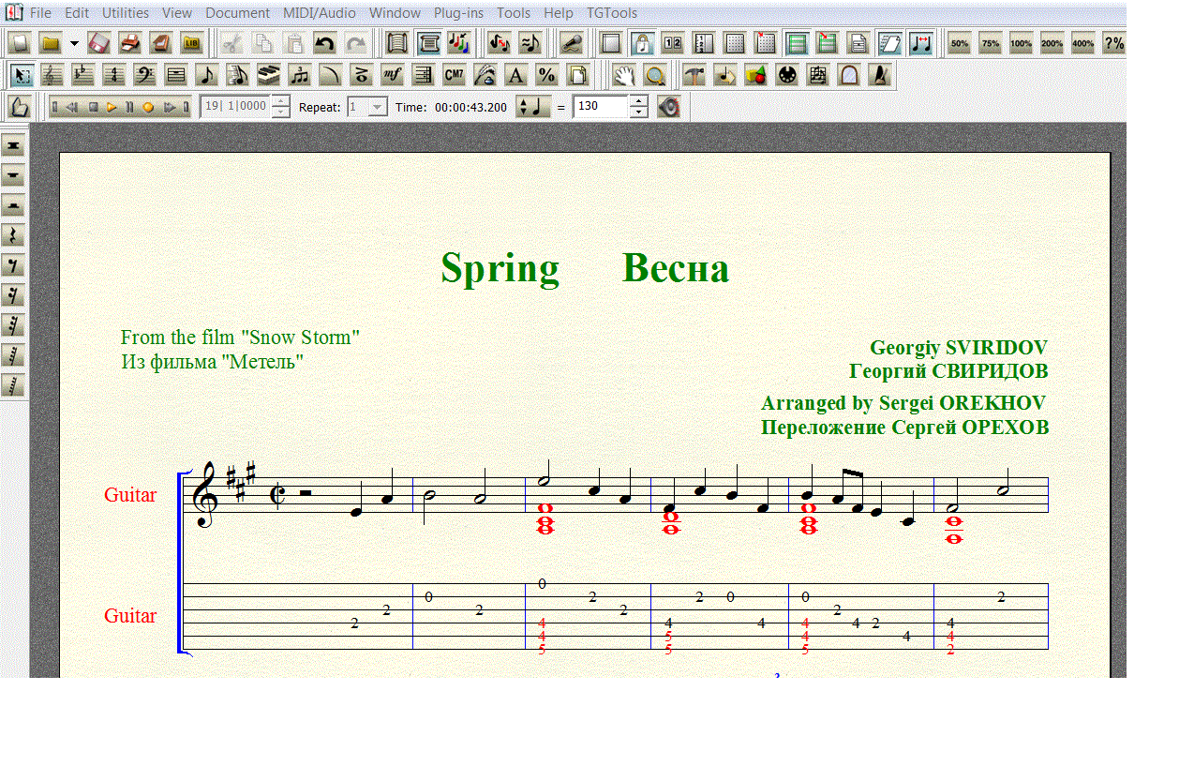
Task: Select the Articulation tool
Action: (x=361, y=75)
